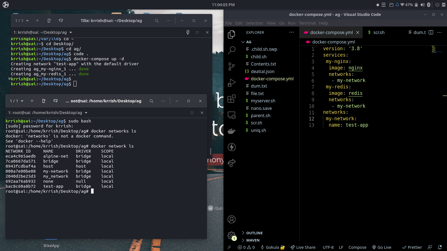The image size is (447, 251).
Task: Switch to the scr.sh editor tab
Action: pyautogui.click(x=376, y=32)
